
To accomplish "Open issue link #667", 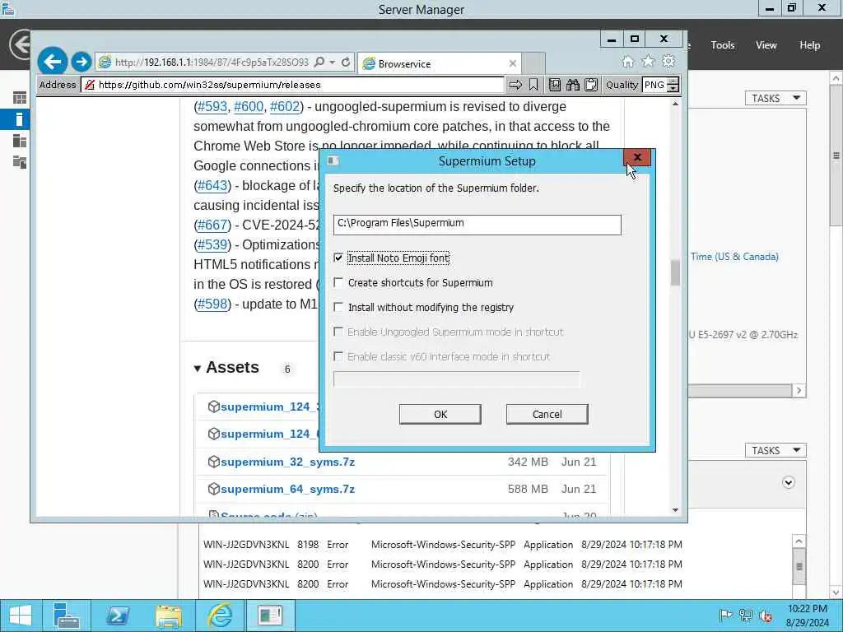I will click(x=212, y=225).
